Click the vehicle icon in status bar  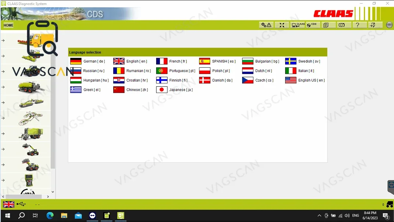pyautogui.click(x=390, y=204)
